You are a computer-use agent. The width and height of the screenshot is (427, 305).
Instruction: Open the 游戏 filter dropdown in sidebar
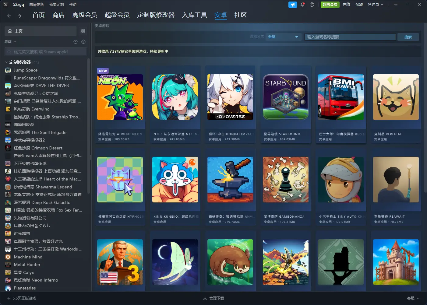coord(10,42)
